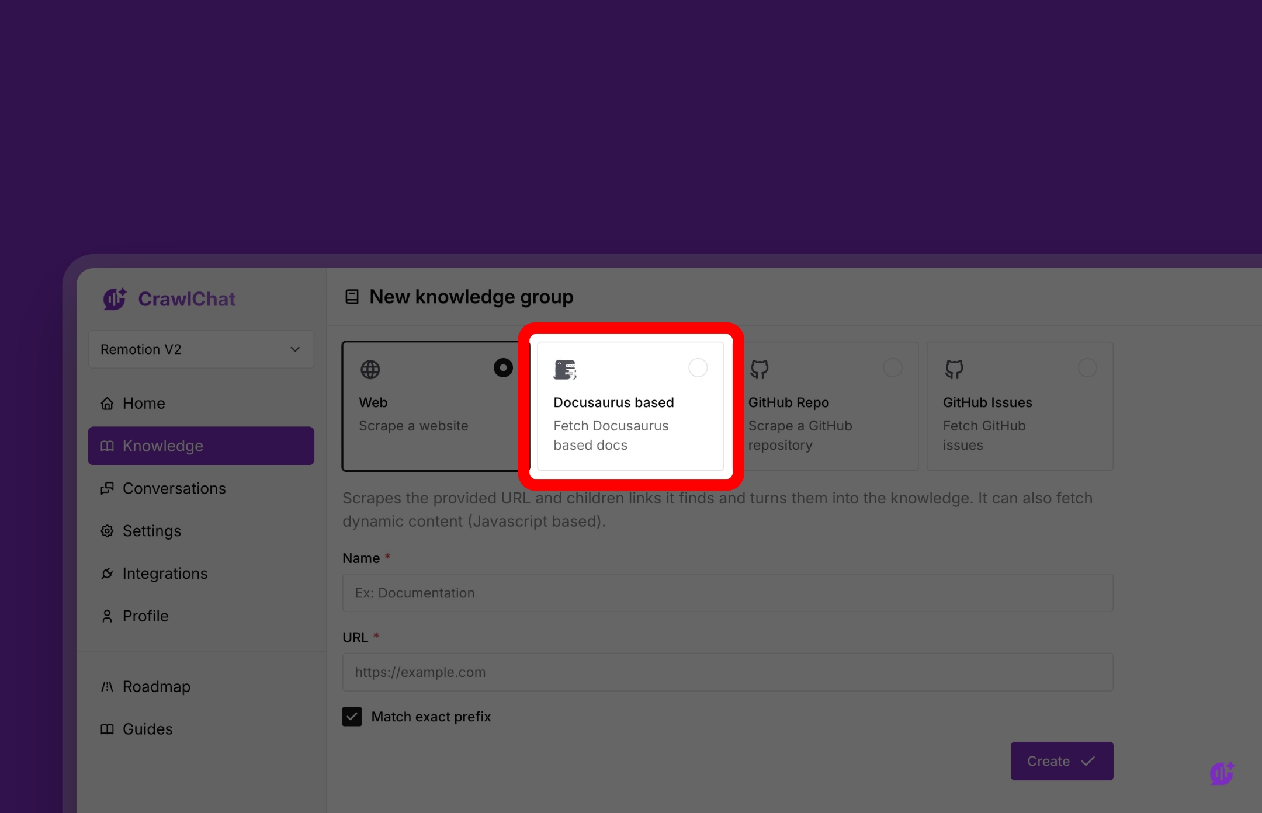Expand the project selector chevron
Viewport: 1262px width, 813px height.
point(295,349)
